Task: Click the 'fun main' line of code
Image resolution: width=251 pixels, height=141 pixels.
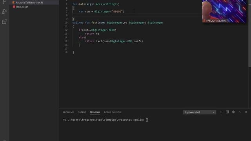Action: (x=96, y=4)
